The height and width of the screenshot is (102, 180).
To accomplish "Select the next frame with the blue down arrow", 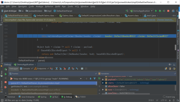I will click(x=91, y=79).
